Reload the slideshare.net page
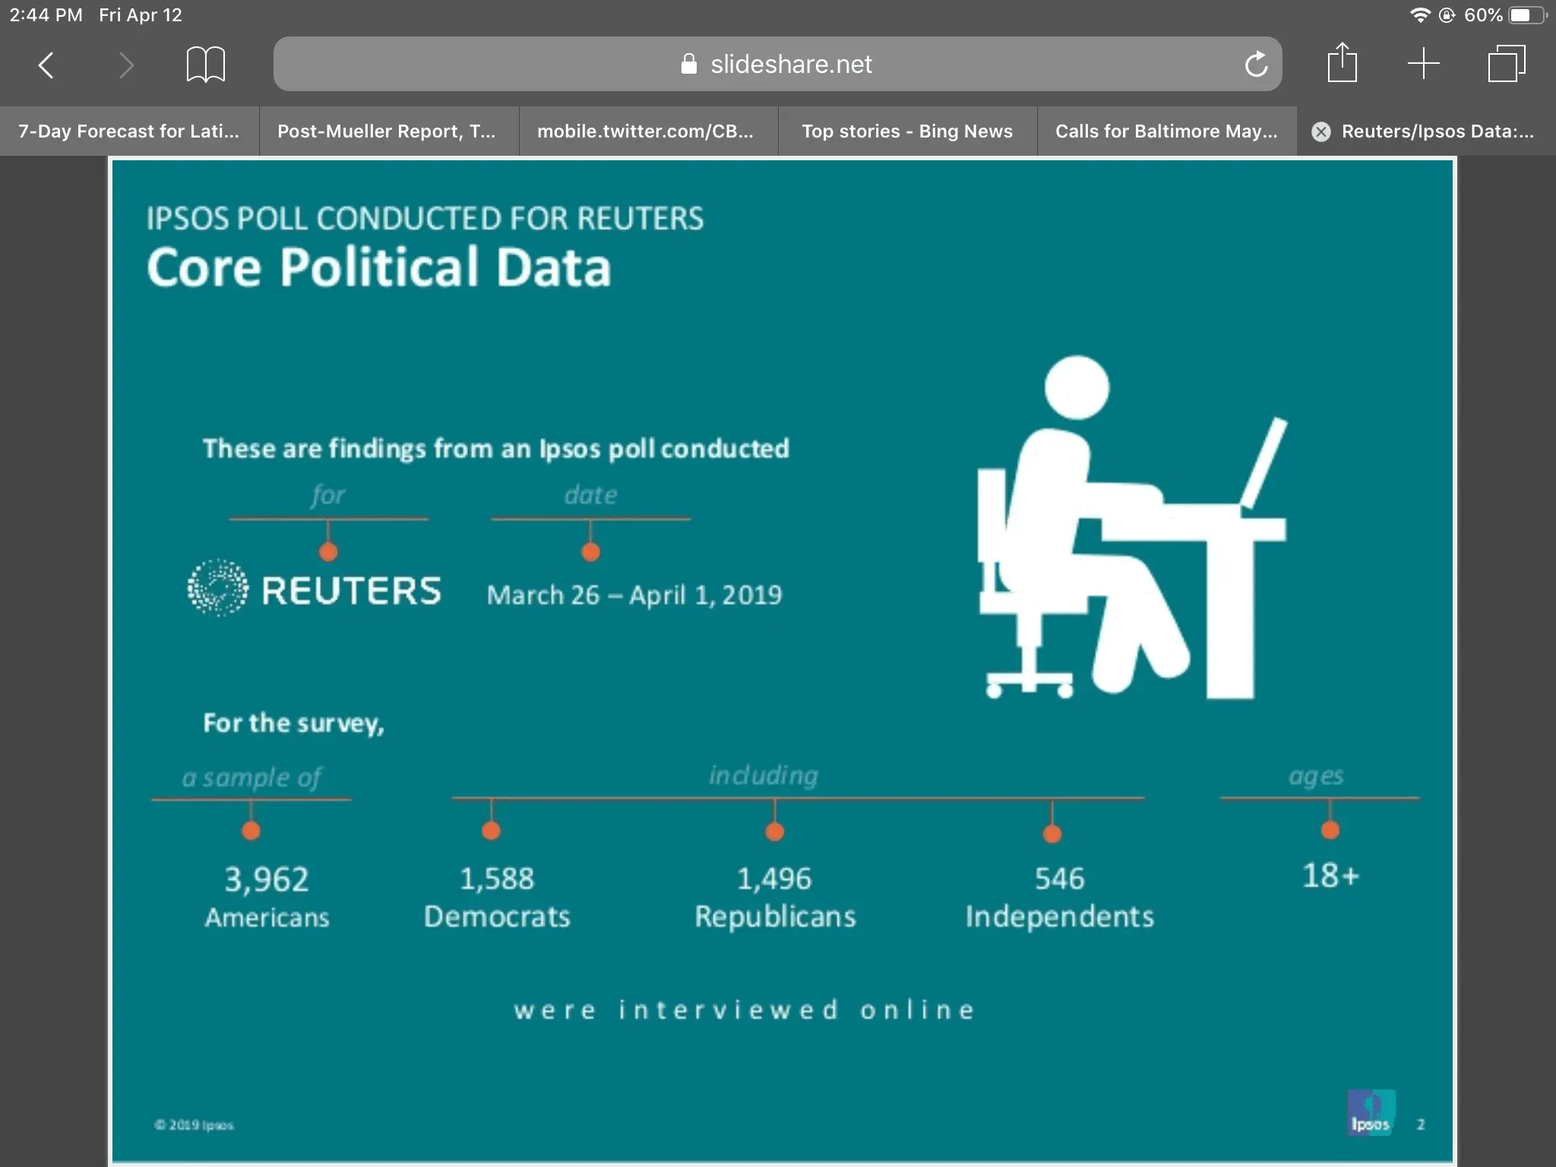The image size is (1556, 1167). pyautogui.click(x=1256, y=65)
